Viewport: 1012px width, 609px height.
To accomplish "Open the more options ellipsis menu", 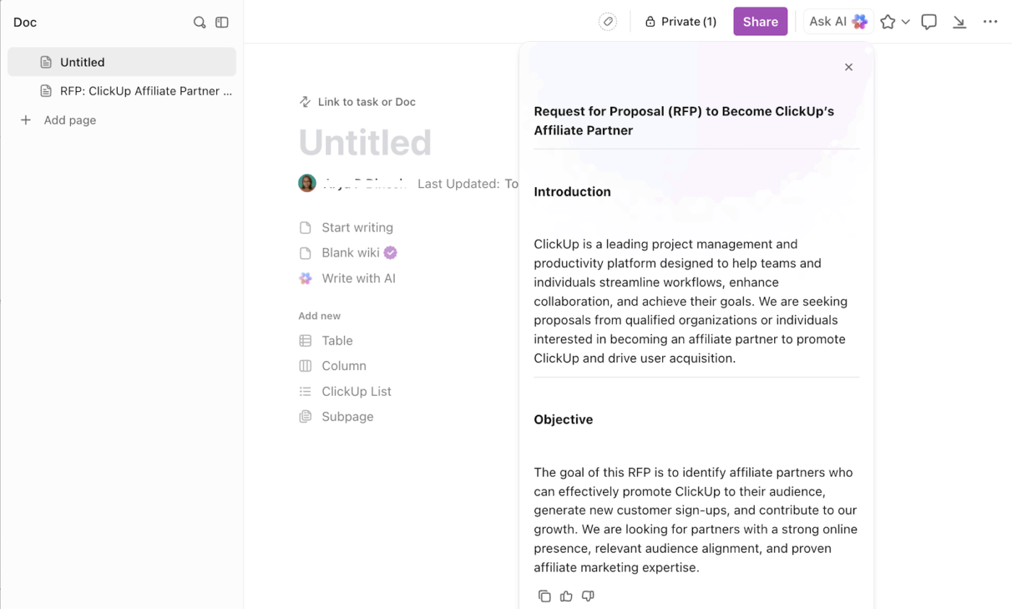I will (990, 22).
